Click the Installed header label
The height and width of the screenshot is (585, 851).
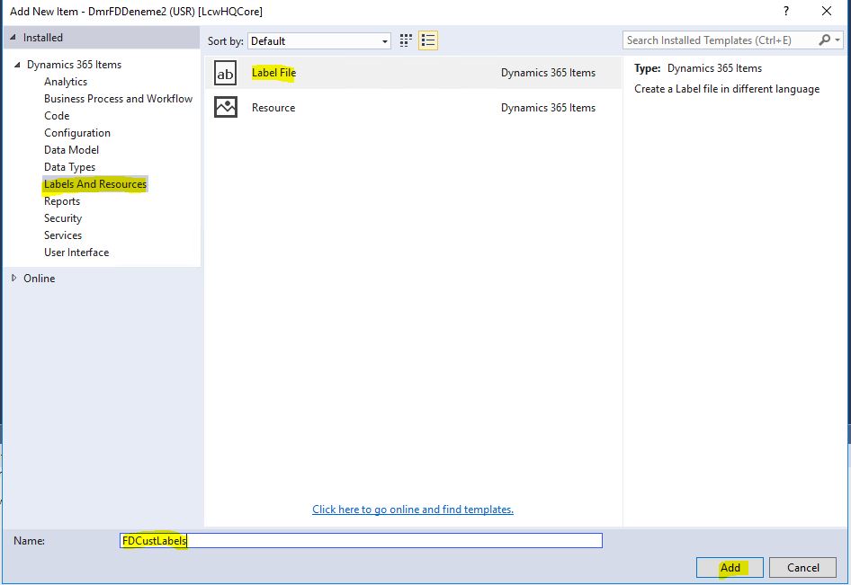tap(43, 38)
